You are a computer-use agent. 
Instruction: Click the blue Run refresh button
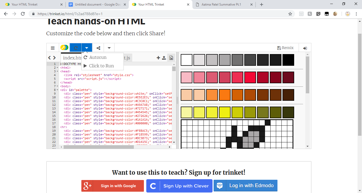coord(76,48)
